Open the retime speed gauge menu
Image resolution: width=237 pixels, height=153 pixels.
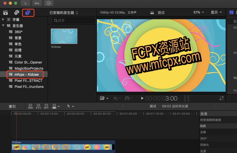coord(129,98)
